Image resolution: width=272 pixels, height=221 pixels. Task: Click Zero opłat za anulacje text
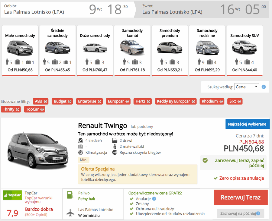tap(242, 178)
